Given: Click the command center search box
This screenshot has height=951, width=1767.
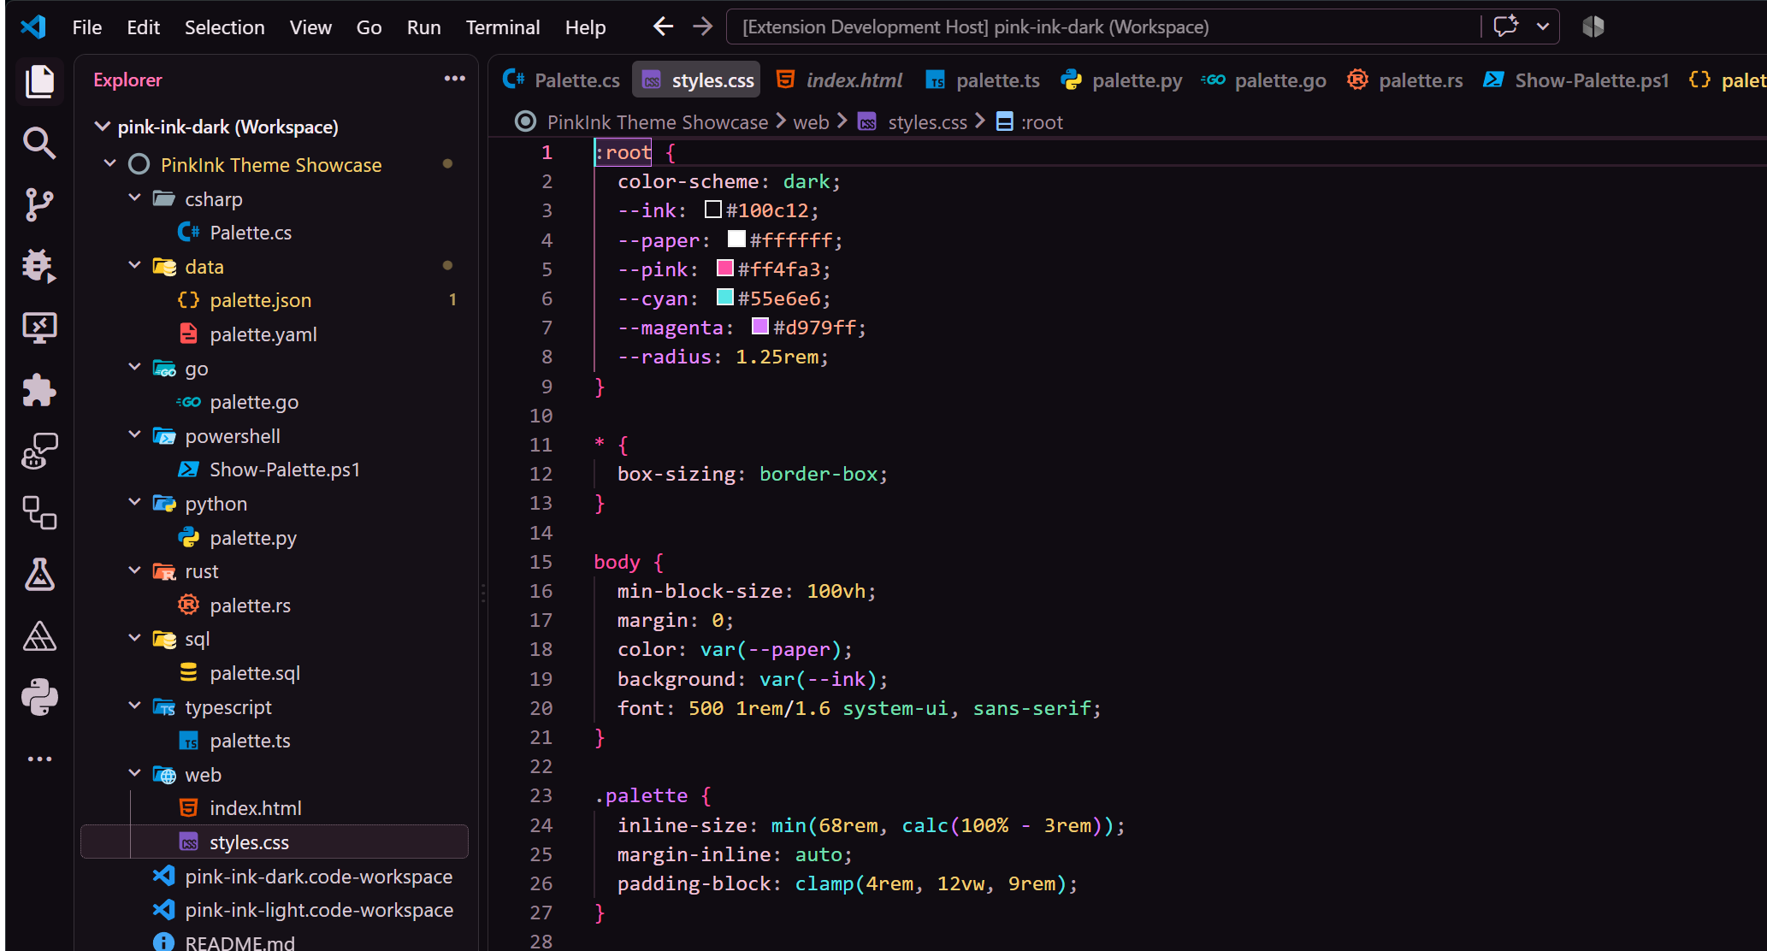Looking at the screenshot, I should pos(1103,27).
